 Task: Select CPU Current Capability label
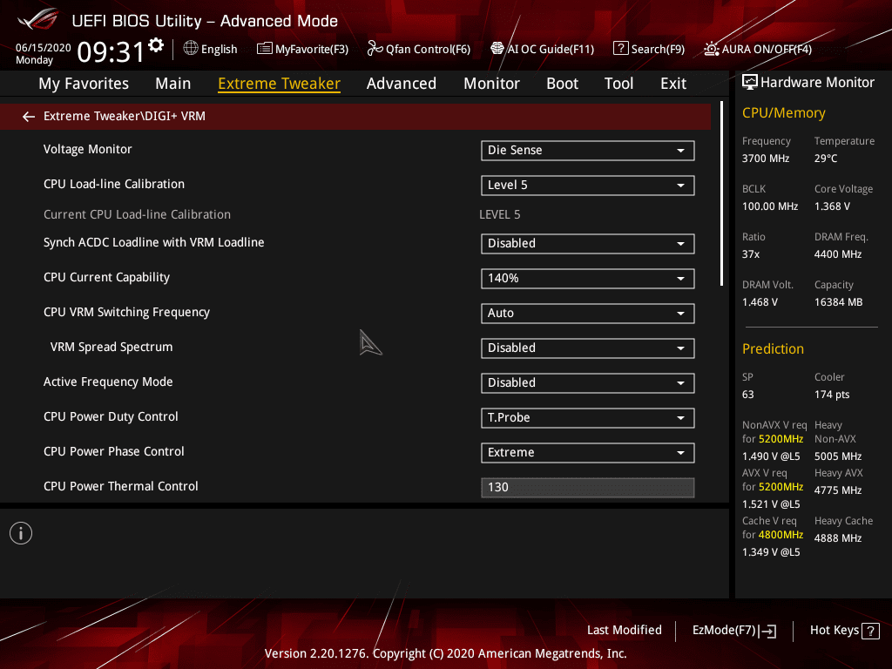[106, 277]
